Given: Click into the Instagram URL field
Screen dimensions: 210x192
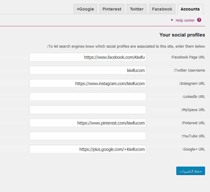Looking at the screenshot, I should click(x=88, y=84).
